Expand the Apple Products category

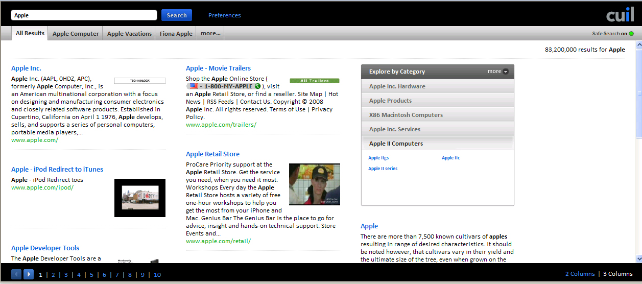(438, 101)
